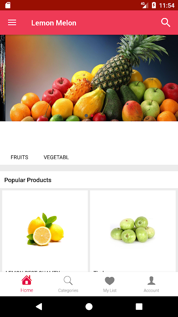178x317 pixels.
Task: Tap the Android home circle button
Action: point(89,306)
